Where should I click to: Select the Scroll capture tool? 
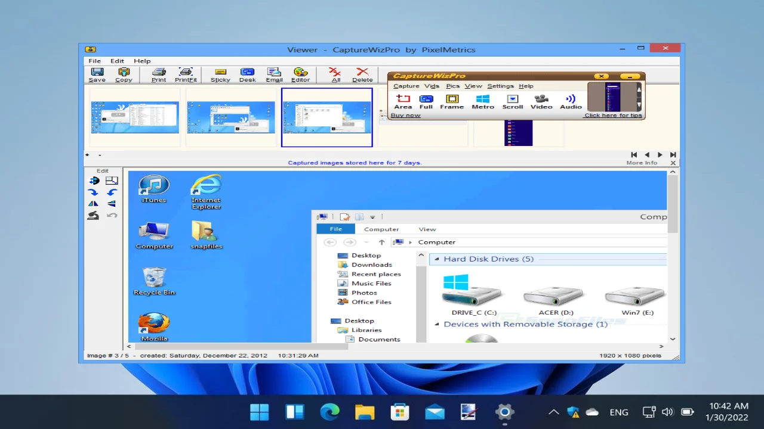[512, 102]
